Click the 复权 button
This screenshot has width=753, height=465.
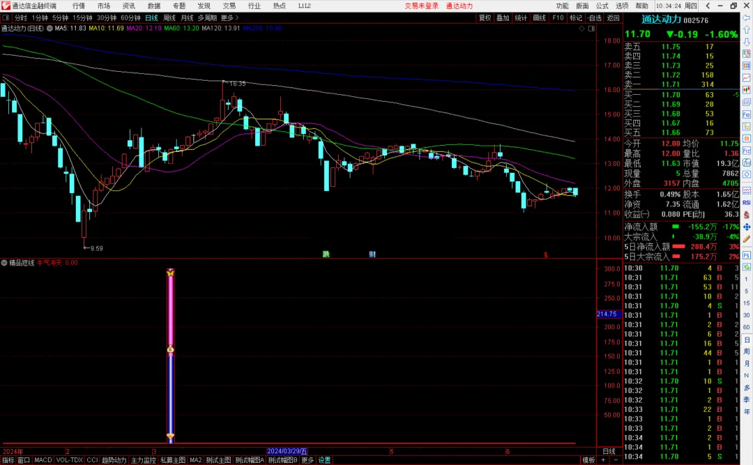pos(485,17)
